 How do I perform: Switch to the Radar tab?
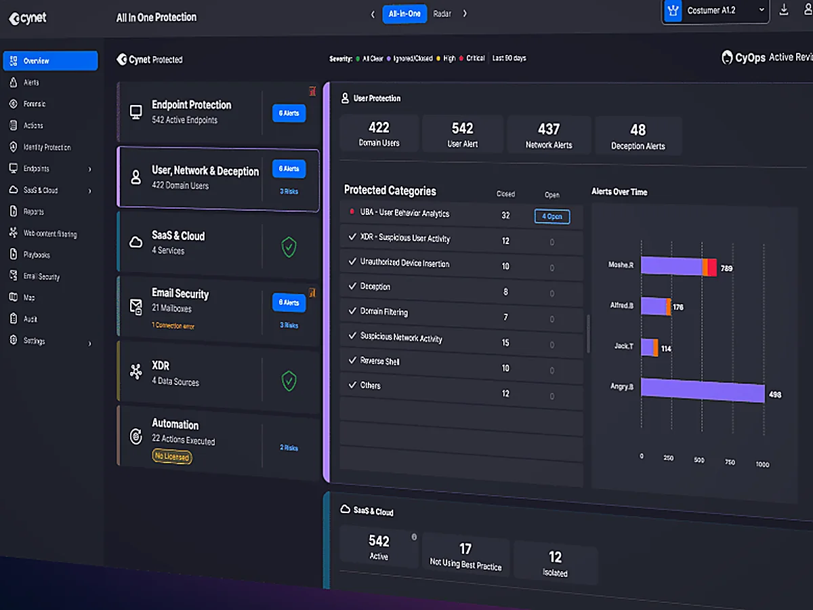pyautogui.click(x=442, y=14)
